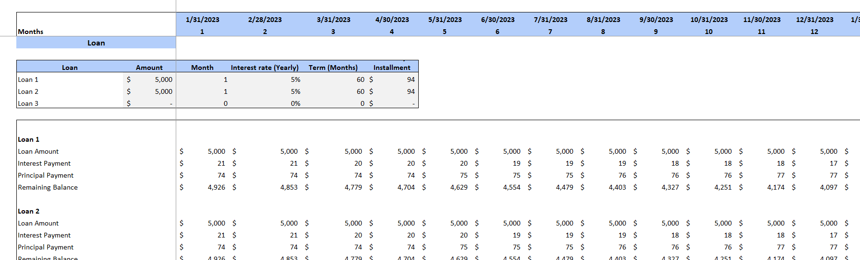Image resolution: width=860 pixels, height=260 pixels.
Task: Click Loan 1 row label in table
Action: click(x=28, y=79)
